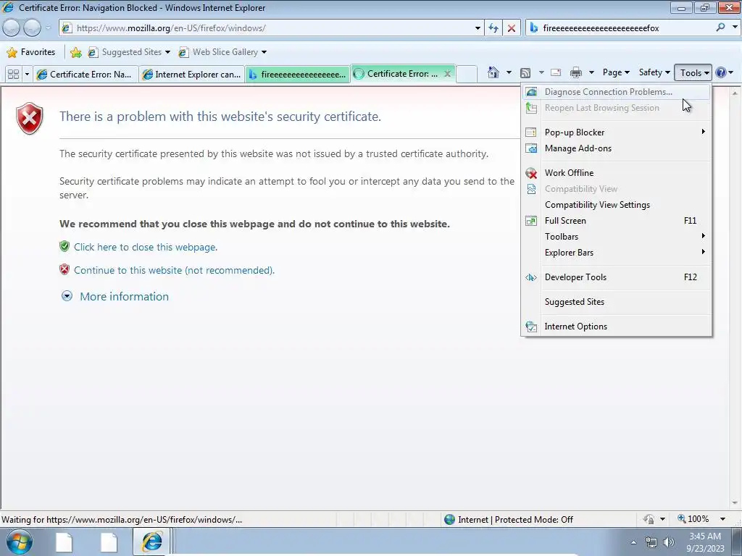
Task: Switch to the fireeeee Bing search tab
Action: [x=297, y=75]
